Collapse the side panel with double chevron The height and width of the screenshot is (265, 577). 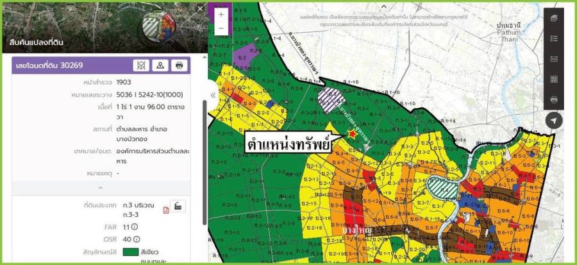(x=213, y=95)
